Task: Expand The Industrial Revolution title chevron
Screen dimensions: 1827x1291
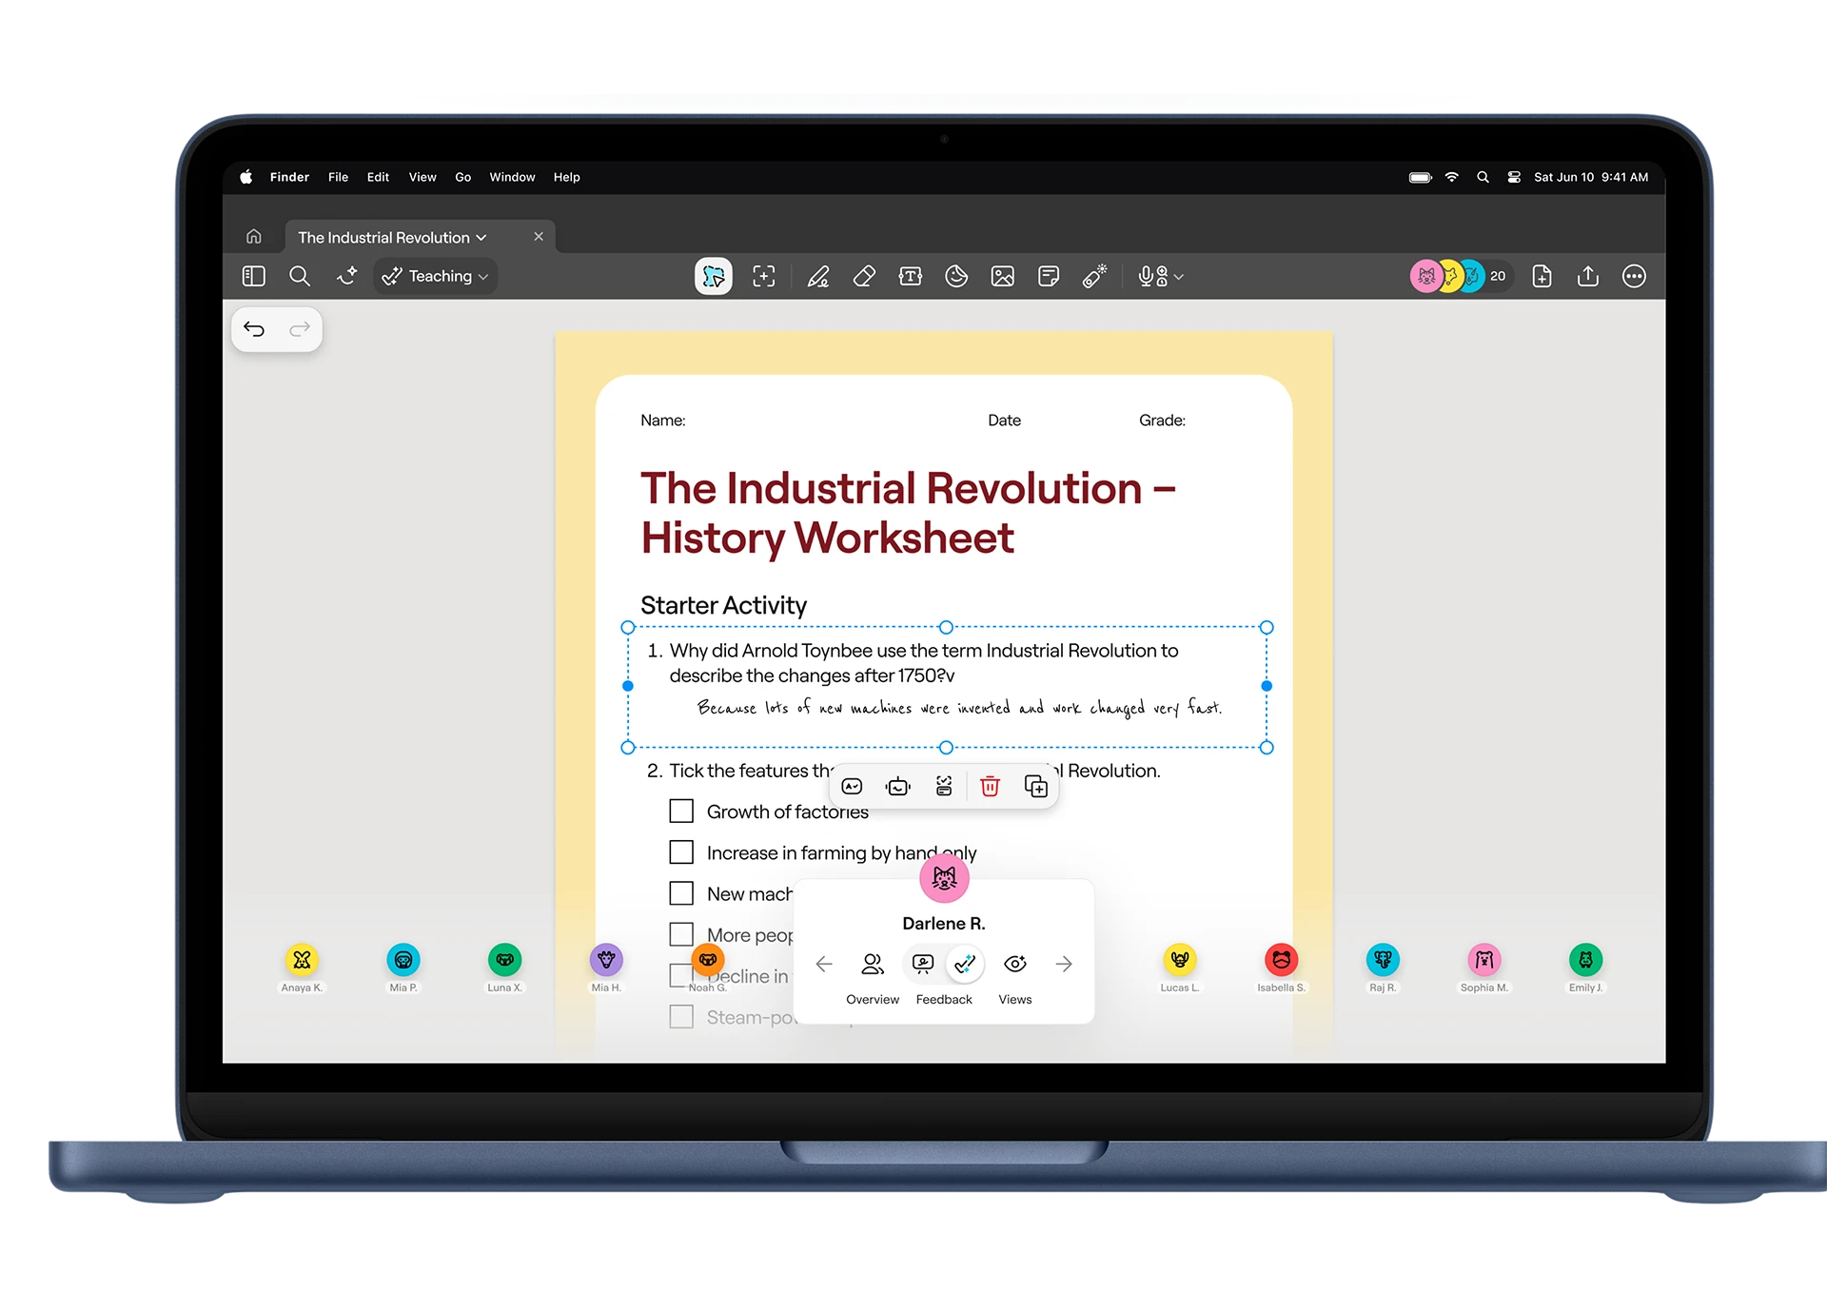Action: (x=481, y=238)
